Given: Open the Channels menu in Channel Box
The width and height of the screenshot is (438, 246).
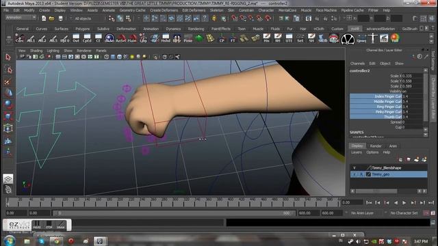Looking at the screenshot, I should [357, 64].
